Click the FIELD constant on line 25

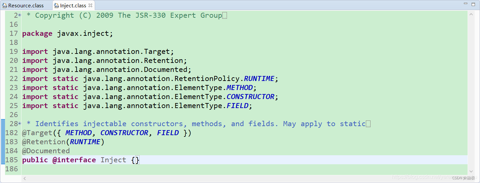[238, 106]
